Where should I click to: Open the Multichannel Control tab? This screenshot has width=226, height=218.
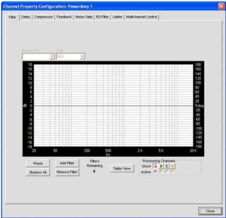click(141, 17)
